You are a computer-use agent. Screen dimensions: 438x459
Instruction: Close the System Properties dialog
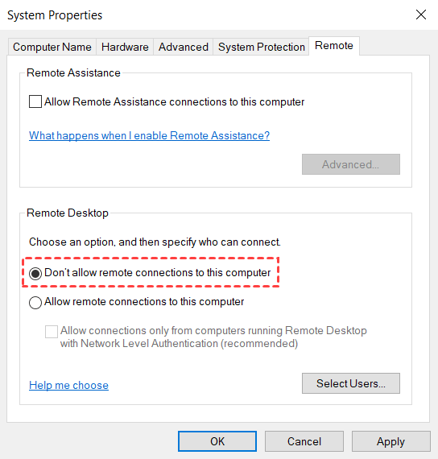(421, 14)
